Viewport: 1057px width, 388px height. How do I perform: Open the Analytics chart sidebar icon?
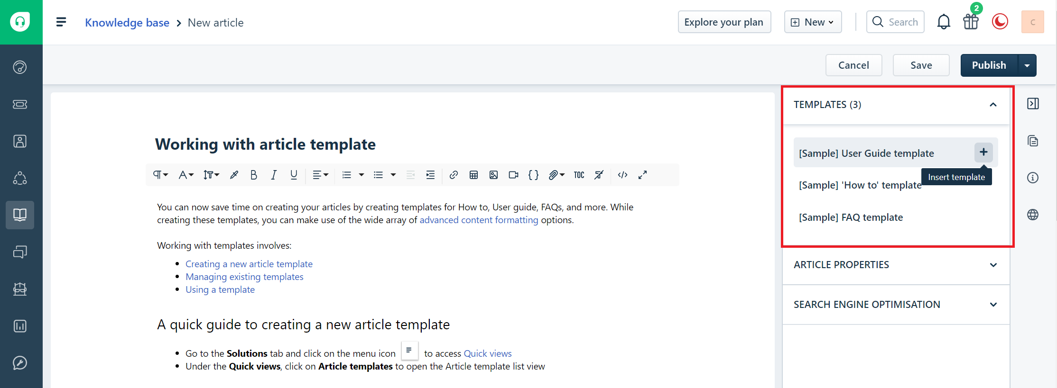[x=20, y=326]
